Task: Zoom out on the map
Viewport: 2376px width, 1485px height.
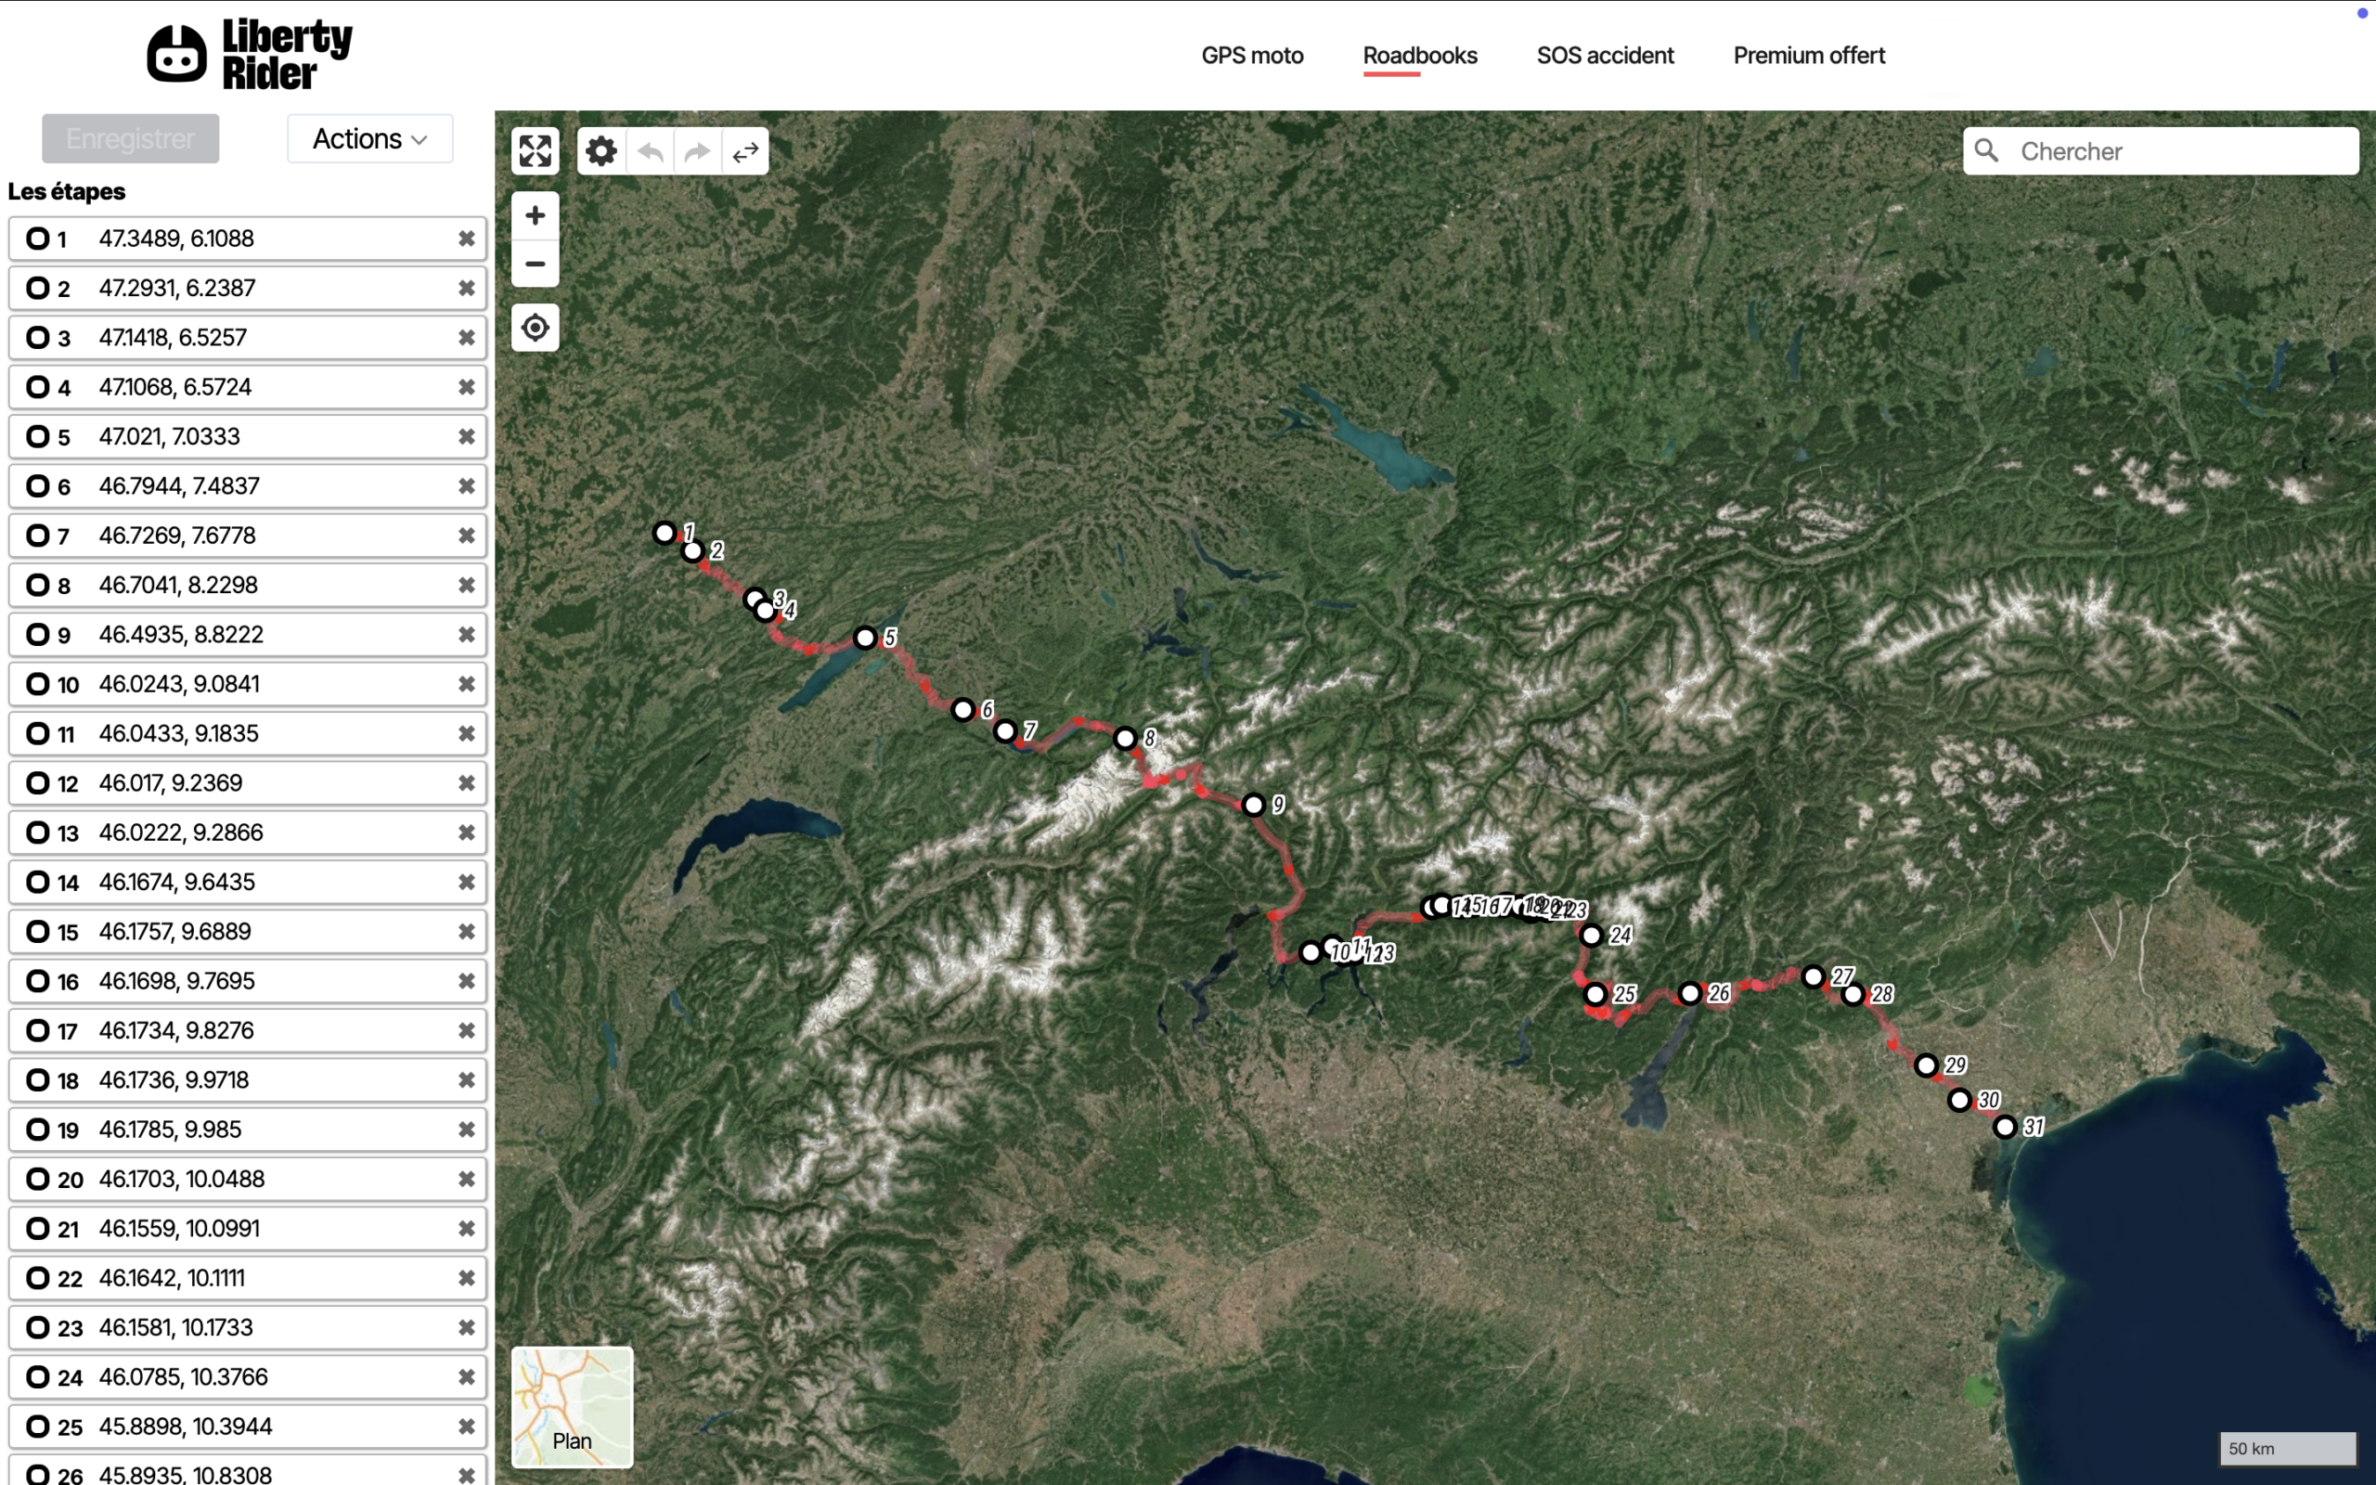Action: [x=536, y=264]
